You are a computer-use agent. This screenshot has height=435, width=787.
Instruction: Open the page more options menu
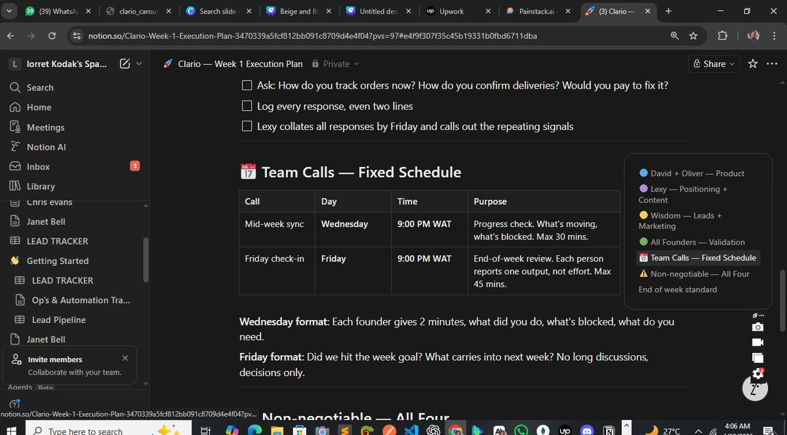coord(773,64)
